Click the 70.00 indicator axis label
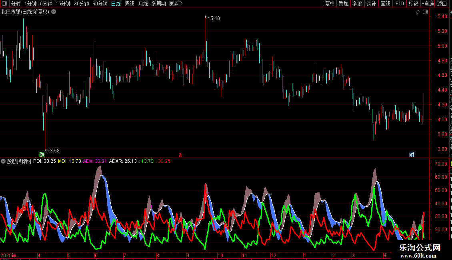This screenshot has height=260, width=452. [x=441, y=164]
